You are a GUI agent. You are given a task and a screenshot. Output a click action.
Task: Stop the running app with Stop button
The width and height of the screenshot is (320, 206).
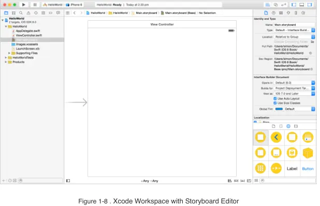[35, 5]
